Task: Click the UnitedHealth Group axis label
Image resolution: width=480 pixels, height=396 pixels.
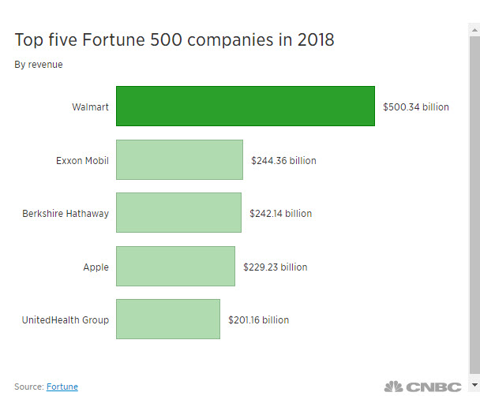Action: click(x=66, y=319)
